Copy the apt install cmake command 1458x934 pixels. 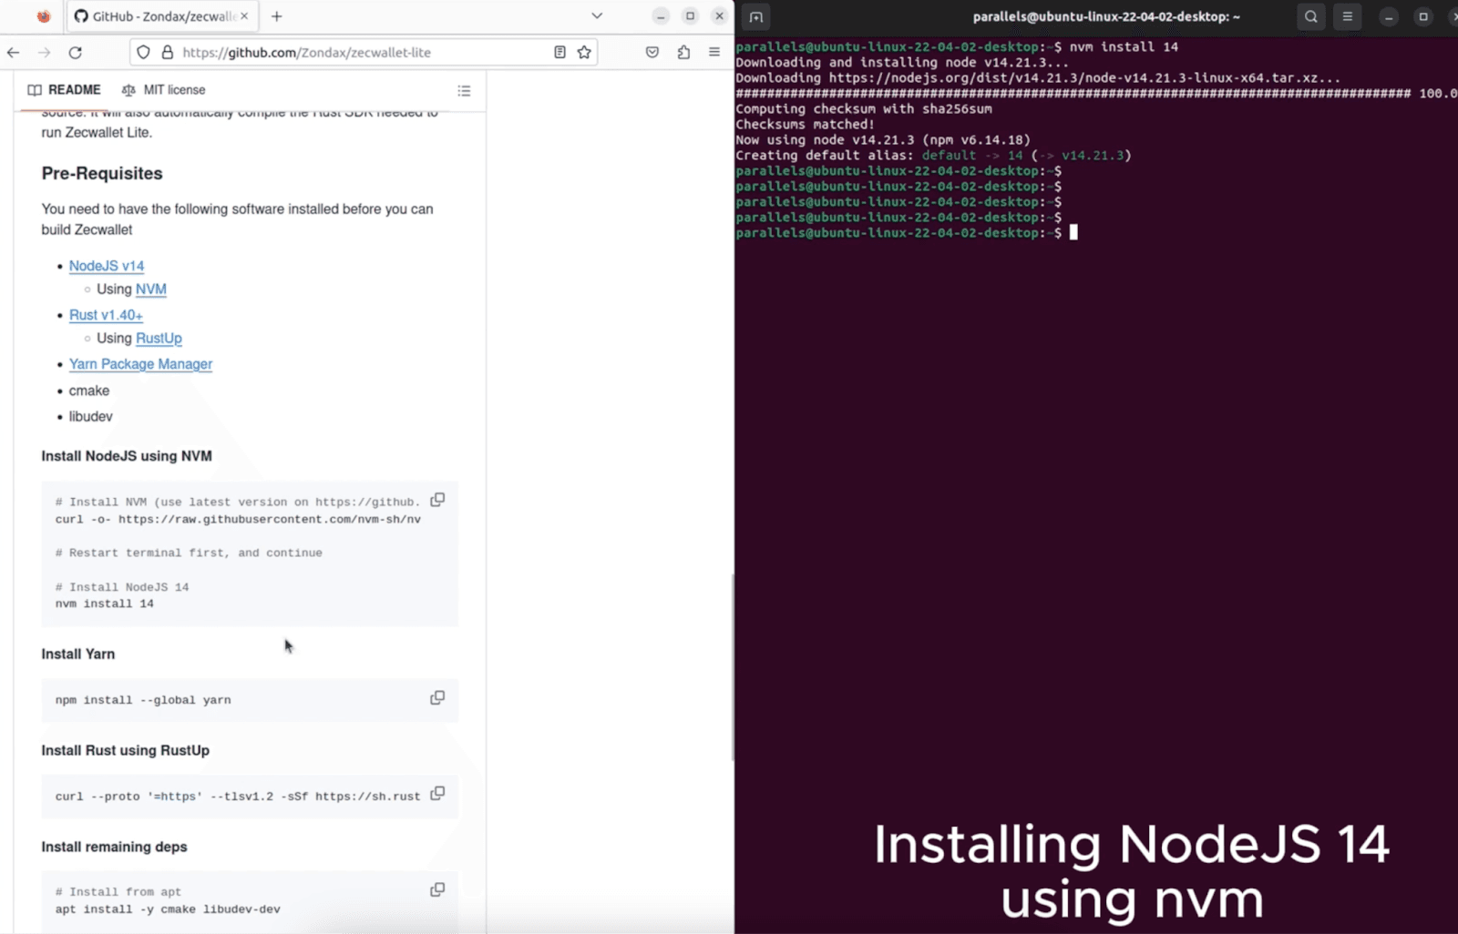(x=437, y=890)
